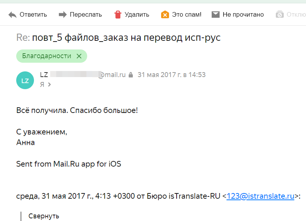
Task: Remove the Благодарности label with X
Action: pyautogui.click(x=79, y=56)
